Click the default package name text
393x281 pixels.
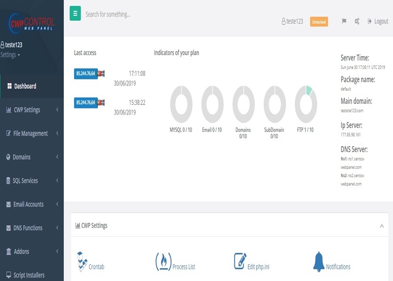click(x=346, y=89)
